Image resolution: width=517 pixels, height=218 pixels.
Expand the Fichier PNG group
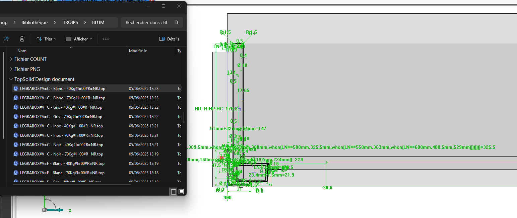11,69
